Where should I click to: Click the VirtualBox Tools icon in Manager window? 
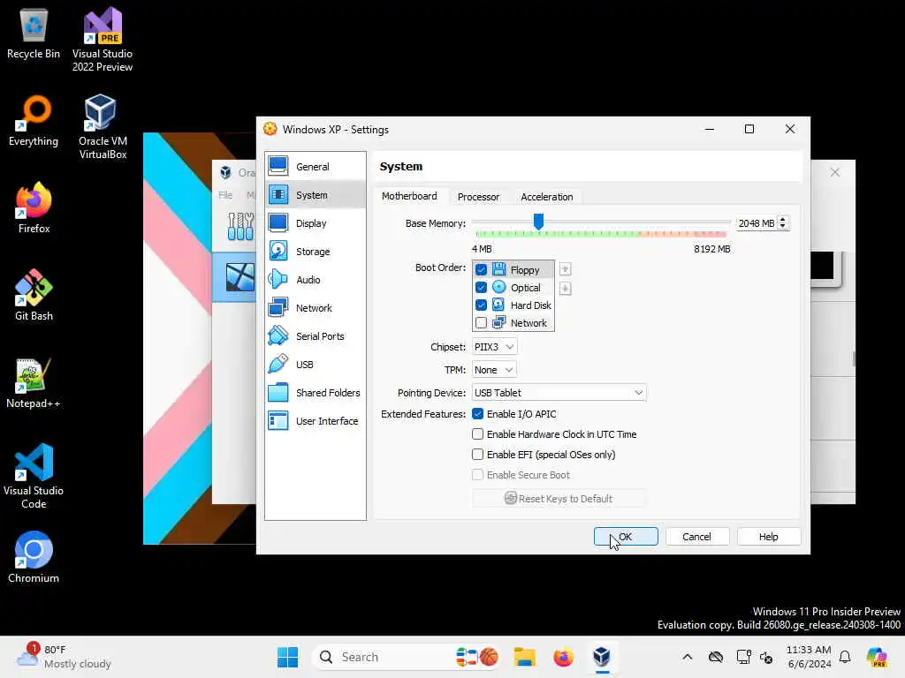point(240,226)
